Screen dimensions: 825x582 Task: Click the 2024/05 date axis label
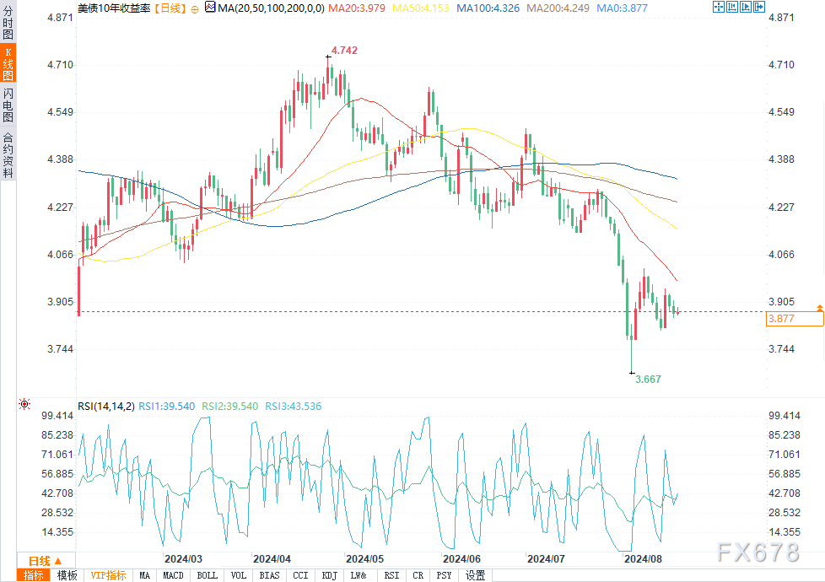pos(364,559)
